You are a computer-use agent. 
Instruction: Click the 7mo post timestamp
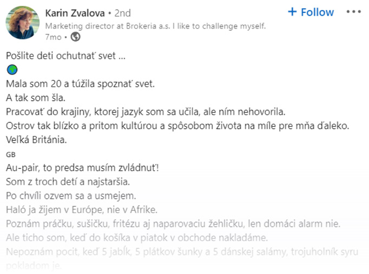coord(53,37)
